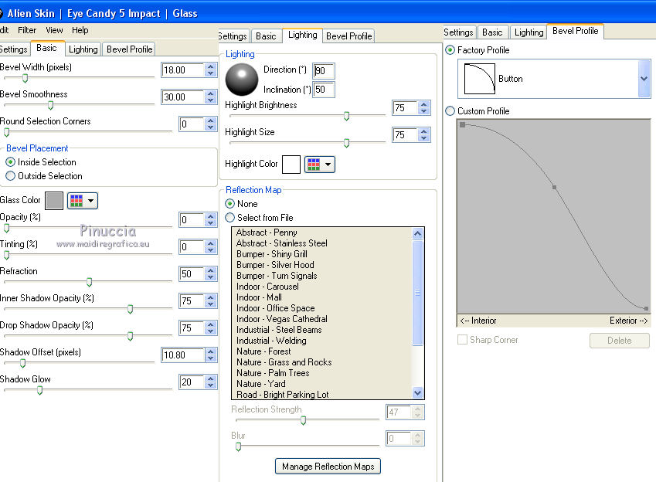
Task: Click the Direction degrees input field
Action: click(x=324, y=71)
